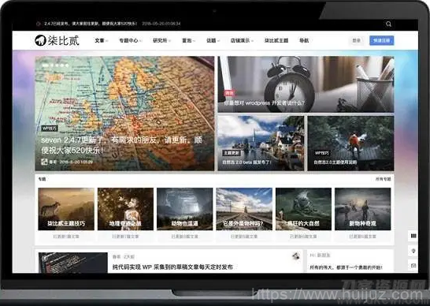
Task: Click the red category tag on clock card
Action: (x=229, y=93)
